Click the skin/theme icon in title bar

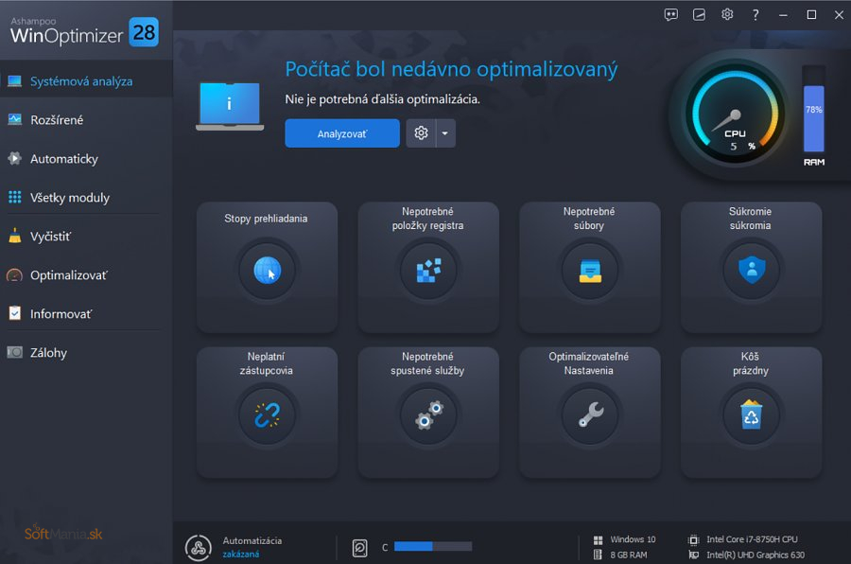click(699, 15)
